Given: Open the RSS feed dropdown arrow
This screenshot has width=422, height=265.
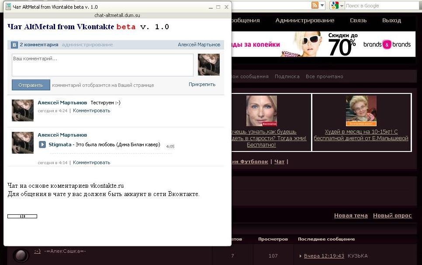Looking at the screenshot, I should pos(322,5).
